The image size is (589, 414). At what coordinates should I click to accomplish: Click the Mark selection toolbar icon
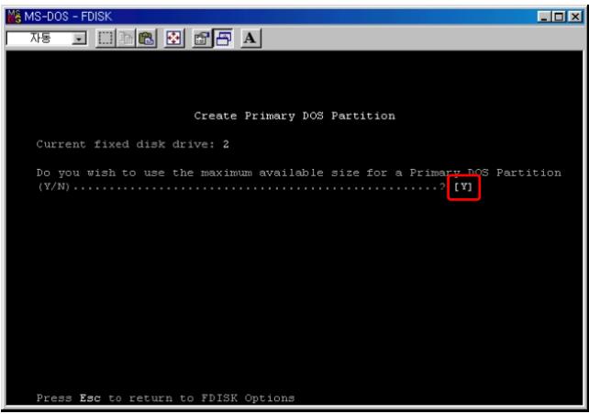click(x=106, y=39)
